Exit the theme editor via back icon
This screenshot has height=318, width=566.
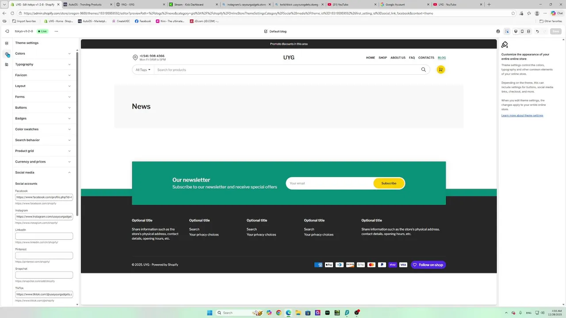pos(7,31)
